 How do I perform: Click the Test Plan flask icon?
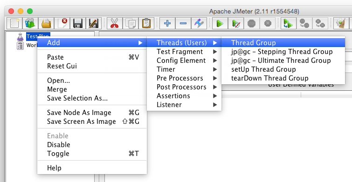click(20, 37)
